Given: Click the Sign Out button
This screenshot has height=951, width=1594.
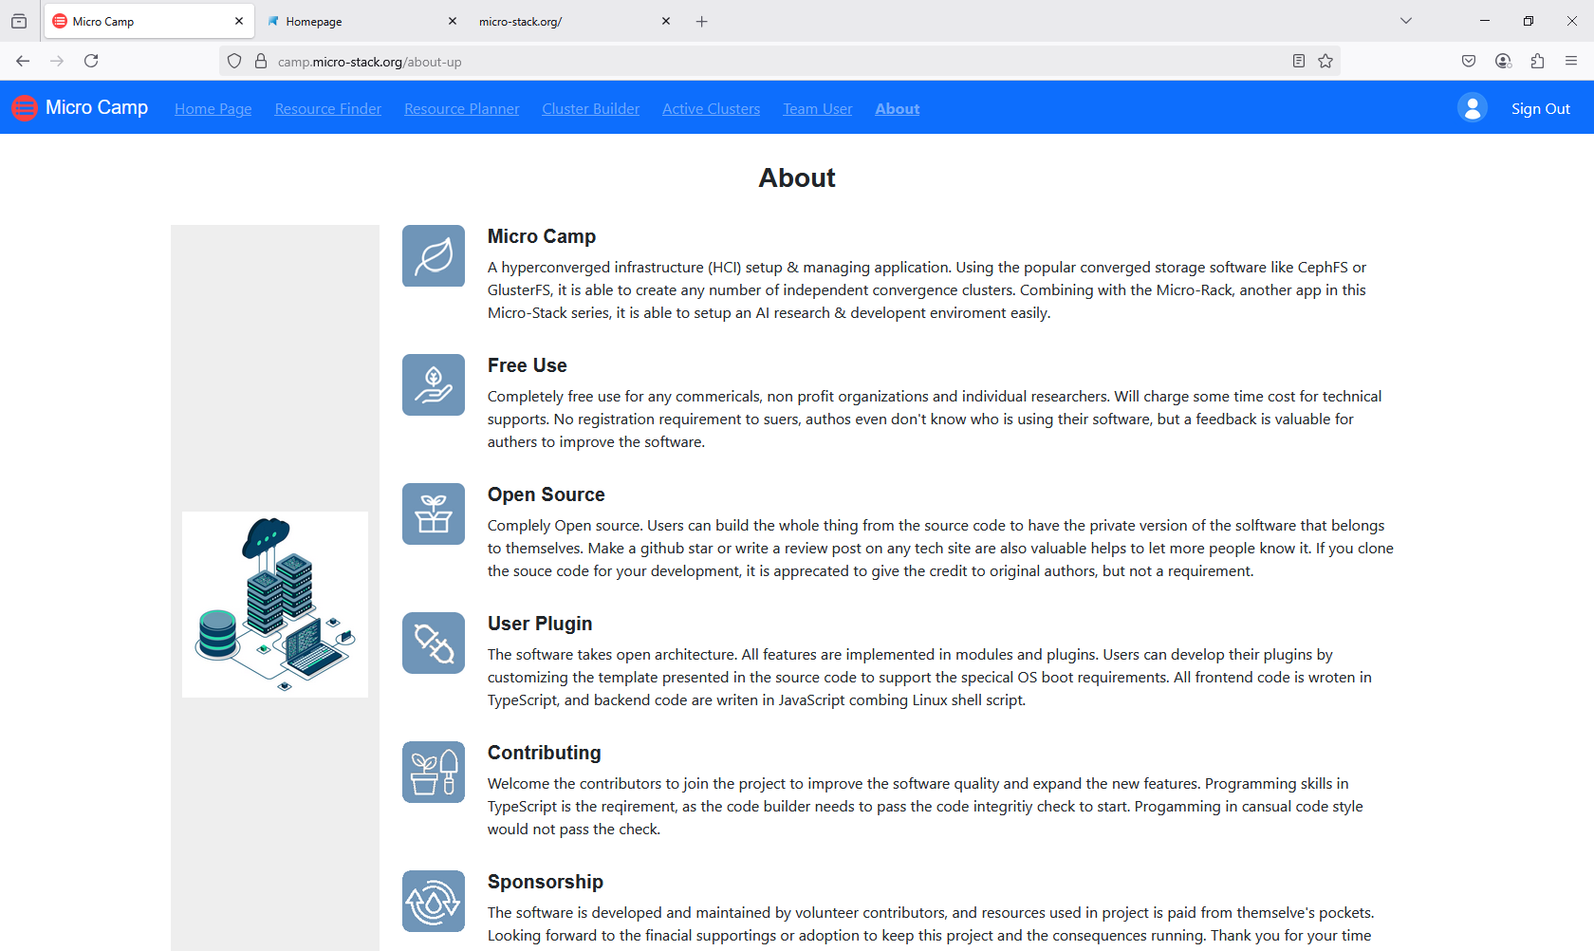Looking at the screenshot, I should 1541,109.
